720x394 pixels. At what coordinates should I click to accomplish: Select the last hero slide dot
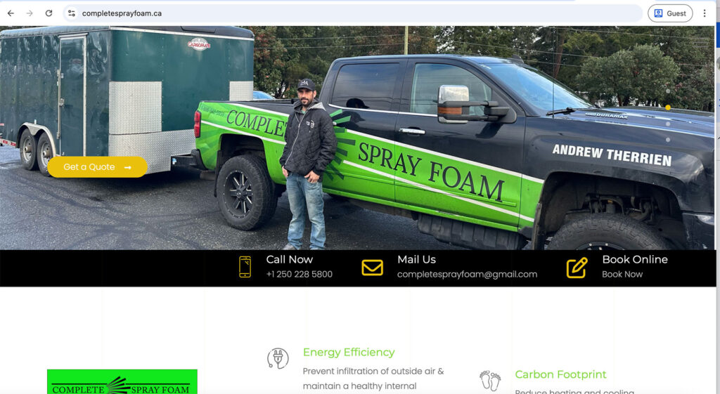point(668,140)
